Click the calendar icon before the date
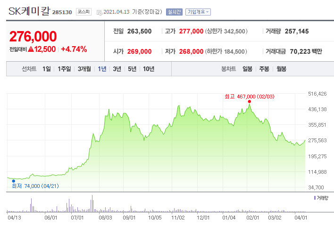The width and height of the screenshot is (334, 227). tap(99, 13)
